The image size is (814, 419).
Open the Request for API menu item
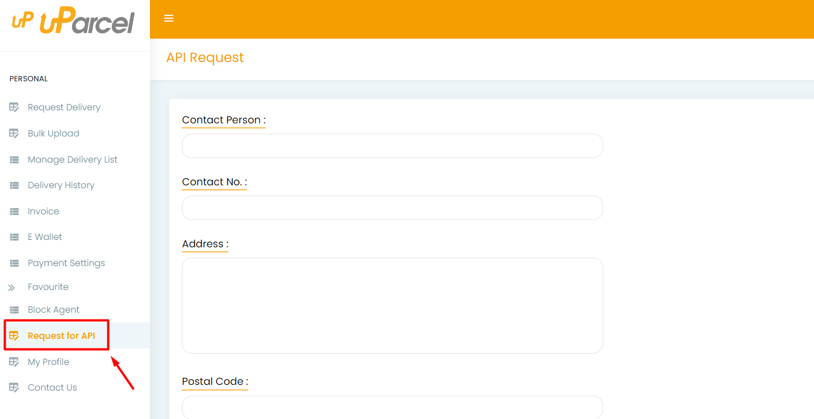61,336
